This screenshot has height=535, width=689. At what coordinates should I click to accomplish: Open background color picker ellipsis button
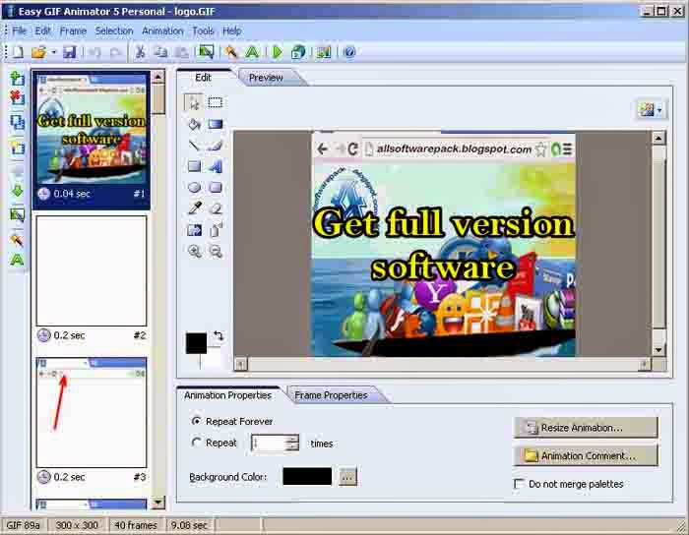click(347, 477)
